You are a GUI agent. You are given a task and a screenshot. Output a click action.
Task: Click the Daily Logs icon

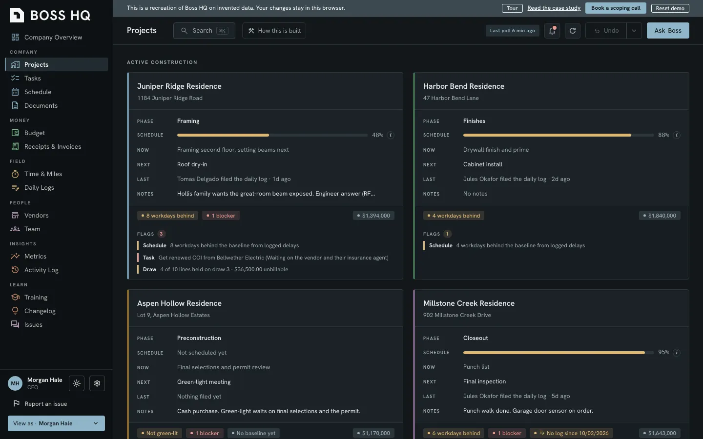click(15, 187)
